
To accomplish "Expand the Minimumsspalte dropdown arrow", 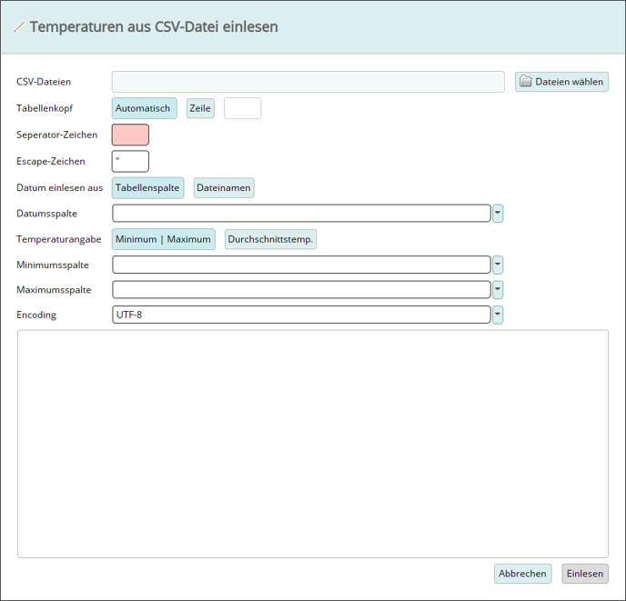I will pyautogui.click(x=498, y=265).
